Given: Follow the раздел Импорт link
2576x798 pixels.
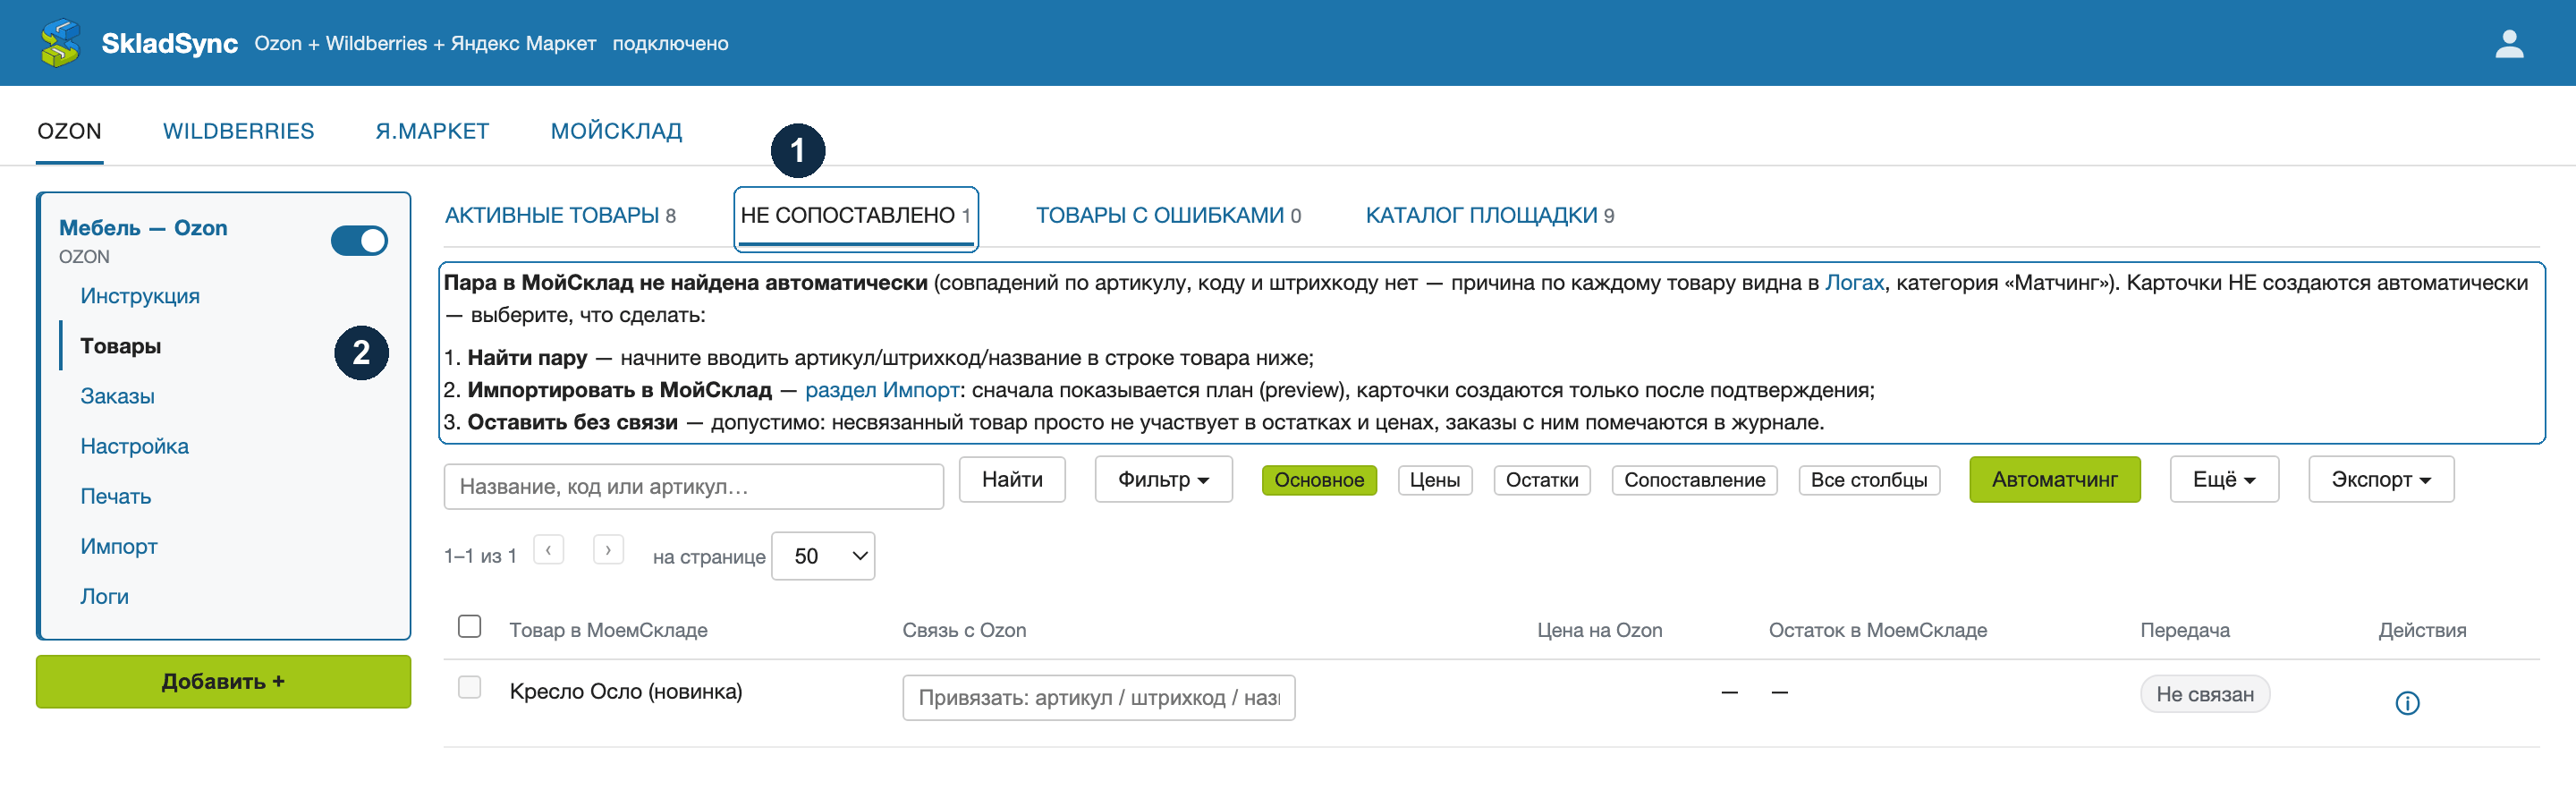Looking at the screenshot, I should click(882, 390).
